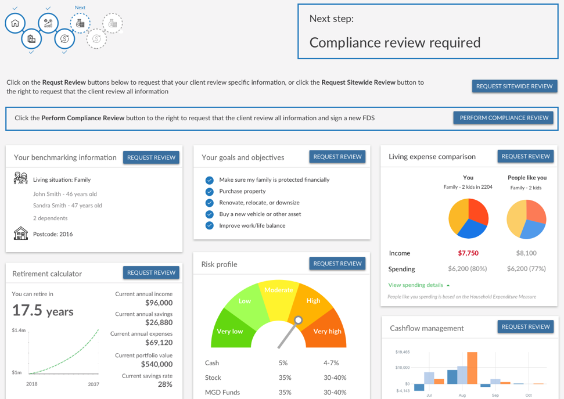Request review of goals and objectives
The height and width of the screenshot is (399, 564).
coord(337,157)
